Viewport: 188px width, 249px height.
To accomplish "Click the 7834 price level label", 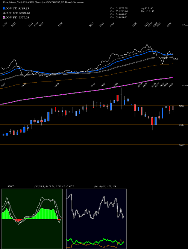I will coord(182,125).
